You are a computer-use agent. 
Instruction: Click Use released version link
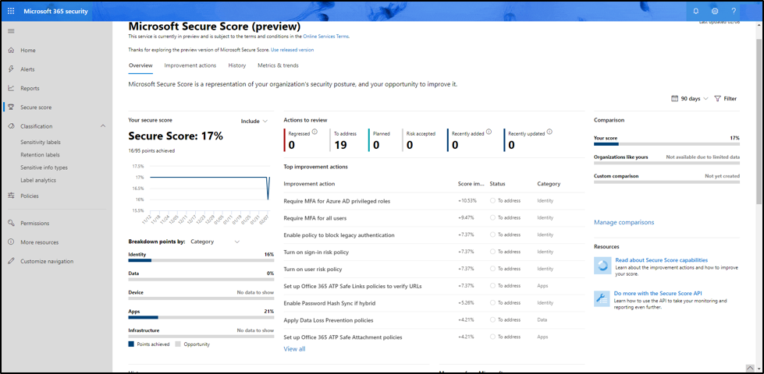pos(293,50)
